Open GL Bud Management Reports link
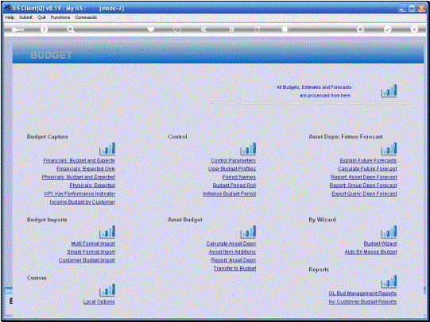Viewport: 430px width, 322px height. 362,293
